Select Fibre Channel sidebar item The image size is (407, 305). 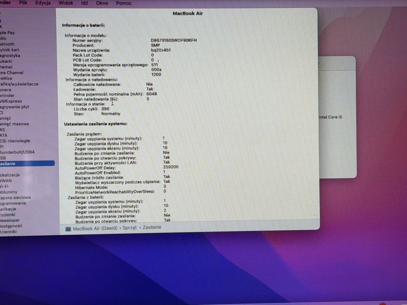[12, 73]
